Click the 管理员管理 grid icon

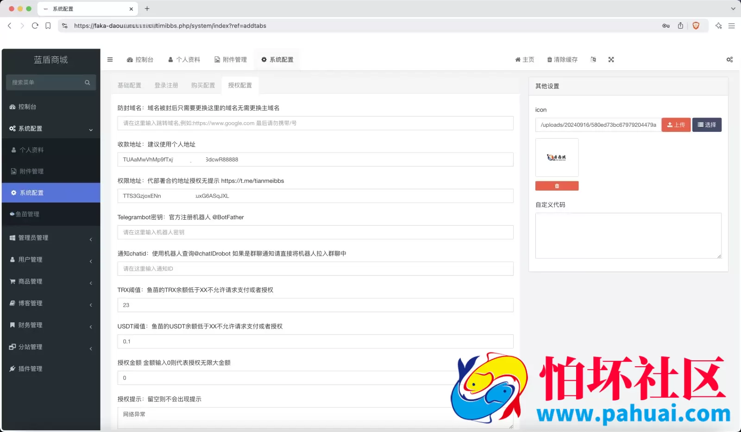(13, 238)
